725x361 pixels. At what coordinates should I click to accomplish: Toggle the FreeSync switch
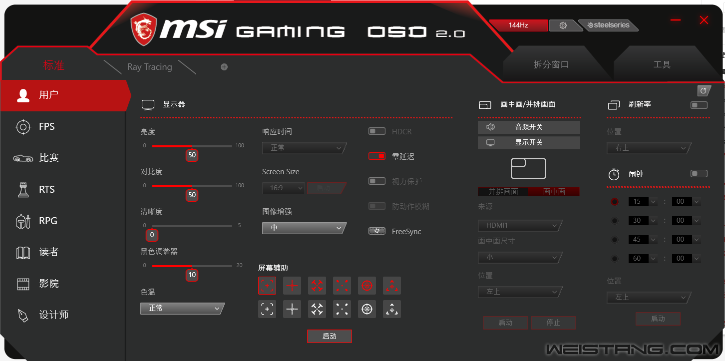tap(377, 231)
